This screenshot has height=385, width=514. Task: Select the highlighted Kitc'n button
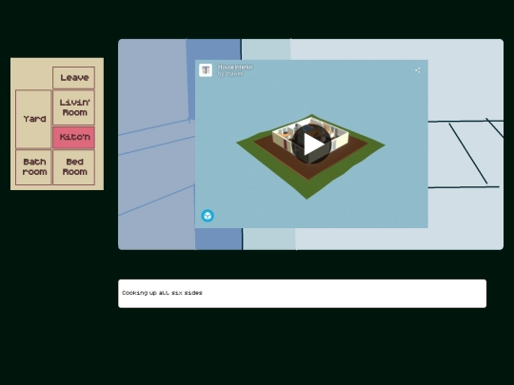[x=73, y=137]
